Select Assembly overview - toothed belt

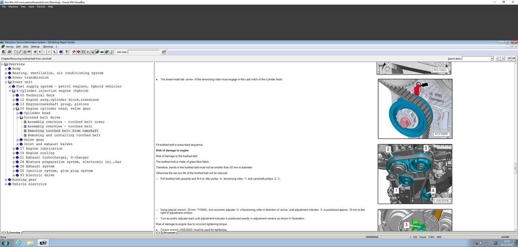[x=60, y=126]
